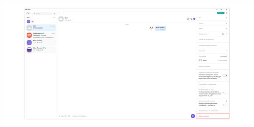Open the Лайфхакер chat in the list
Image resolution: width=254 pixels, height=127 pixels.
point(41,35)
